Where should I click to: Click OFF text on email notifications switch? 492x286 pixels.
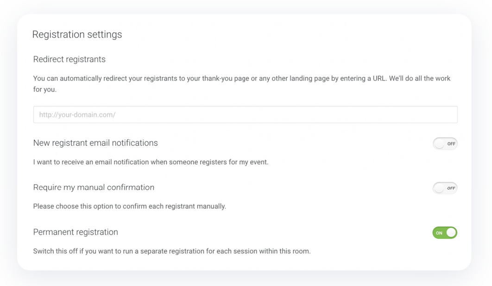[x=451, y=144]
